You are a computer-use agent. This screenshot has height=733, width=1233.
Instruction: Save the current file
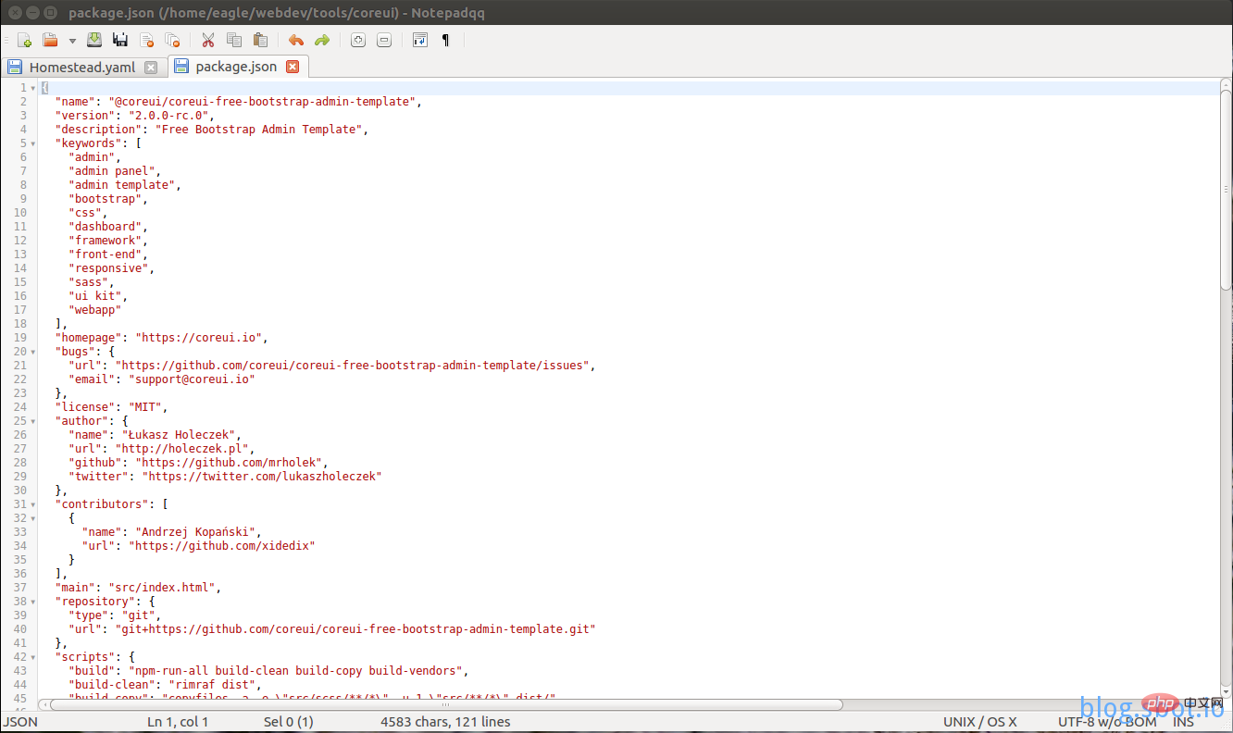[94, 40]
